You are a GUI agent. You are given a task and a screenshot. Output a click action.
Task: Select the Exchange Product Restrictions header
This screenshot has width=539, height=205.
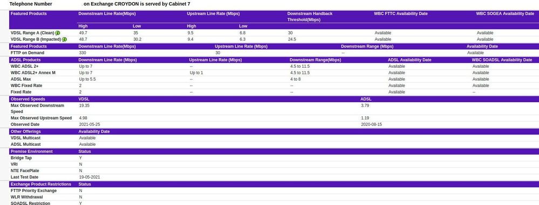click(x=41, y=184)
